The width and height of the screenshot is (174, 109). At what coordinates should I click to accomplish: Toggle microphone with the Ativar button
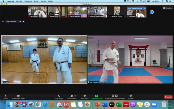click(6, 97)
